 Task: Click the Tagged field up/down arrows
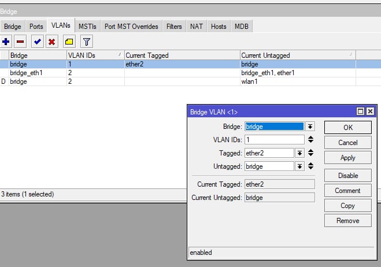click(x=310, y=153)
